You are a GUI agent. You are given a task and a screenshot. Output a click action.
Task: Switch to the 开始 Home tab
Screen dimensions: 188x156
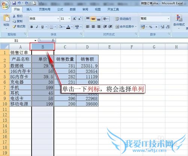[x=17, y=9]
